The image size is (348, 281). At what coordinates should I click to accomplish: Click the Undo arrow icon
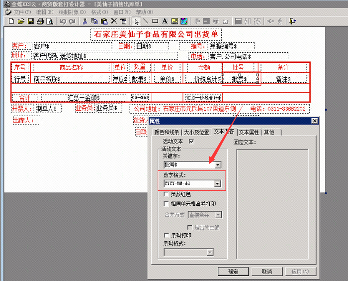click(63, 21)
